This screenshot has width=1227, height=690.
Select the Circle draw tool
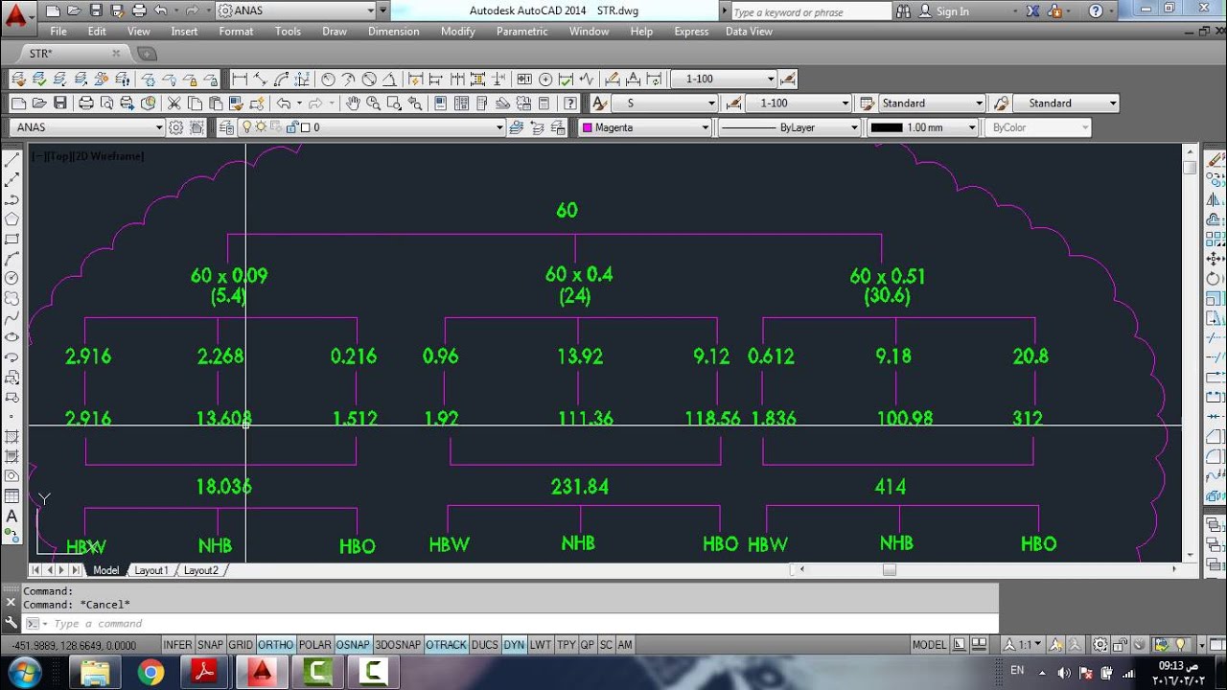point(12,278)
